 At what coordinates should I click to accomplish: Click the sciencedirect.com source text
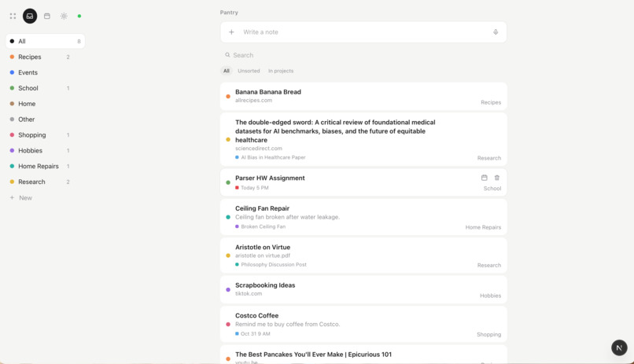tap(258, 149)
